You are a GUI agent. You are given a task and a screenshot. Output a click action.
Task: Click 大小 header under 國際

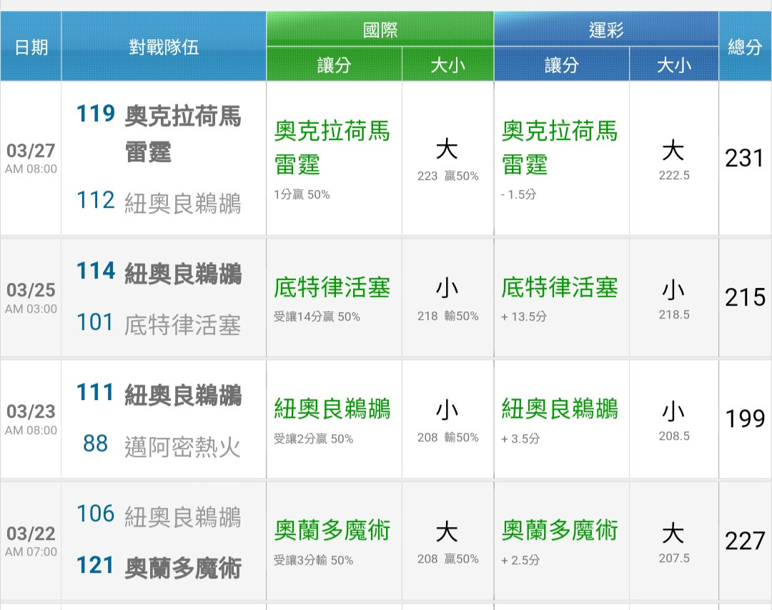pos(447,65)
